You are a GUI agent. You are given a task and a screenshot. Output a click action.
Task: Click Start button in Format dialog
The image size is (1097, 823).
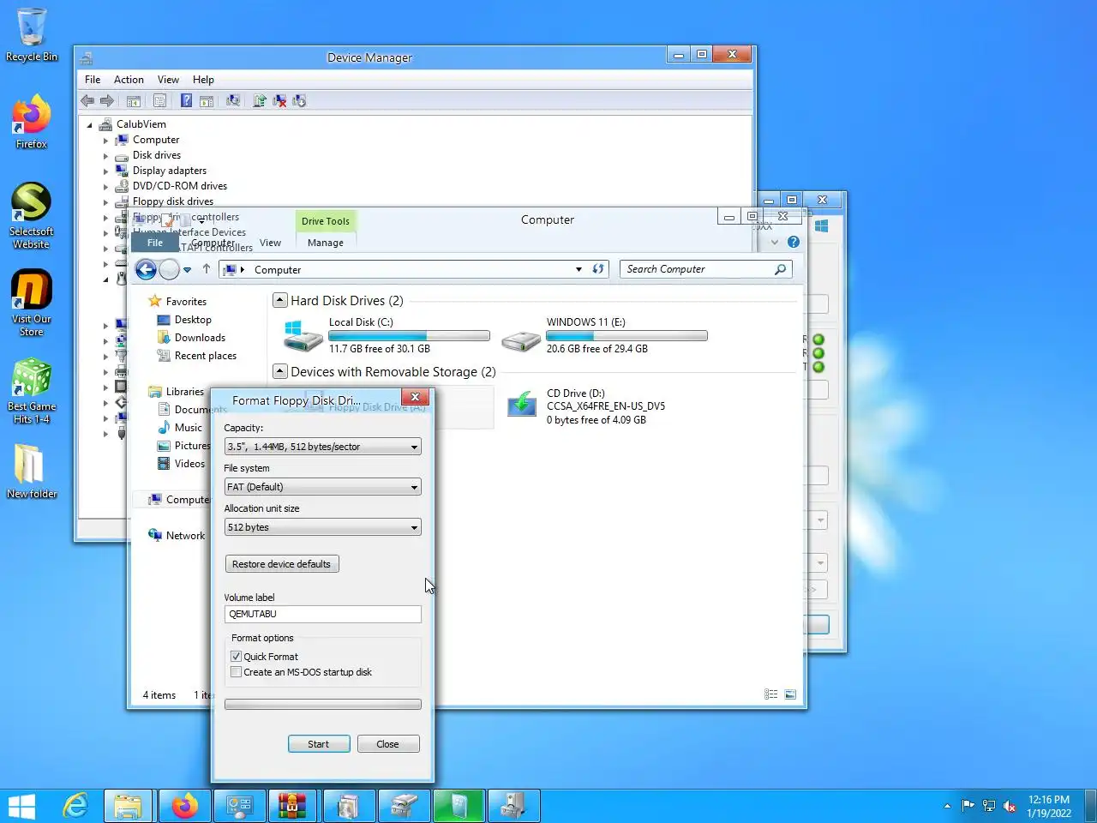point(319,744)
